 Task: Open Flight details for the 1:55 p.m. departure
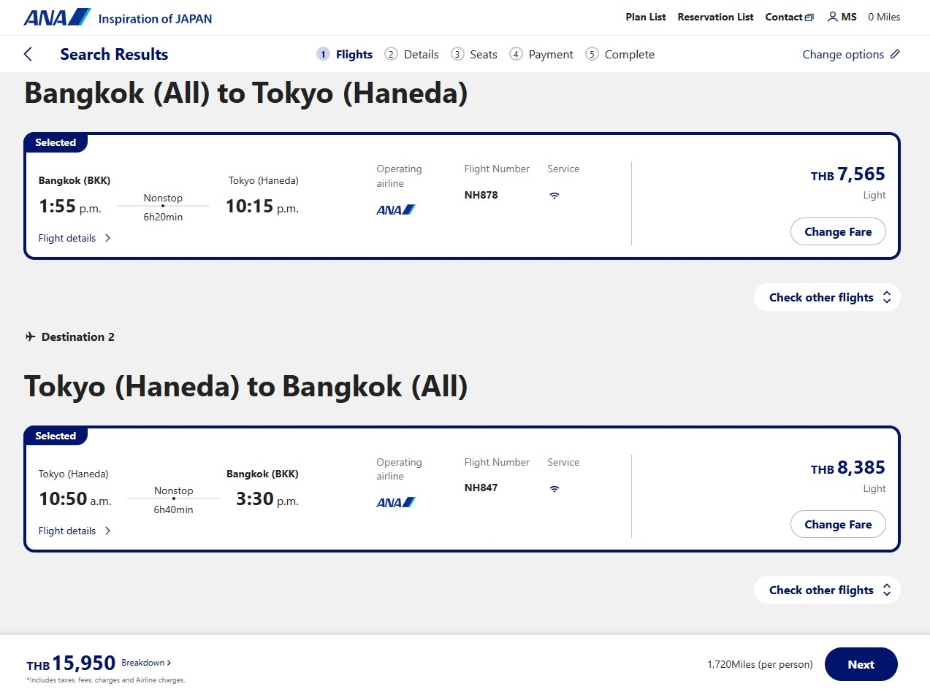(75, 238)
